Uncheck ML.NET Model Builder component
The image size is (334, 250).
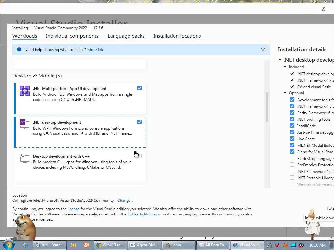(292, 145)
